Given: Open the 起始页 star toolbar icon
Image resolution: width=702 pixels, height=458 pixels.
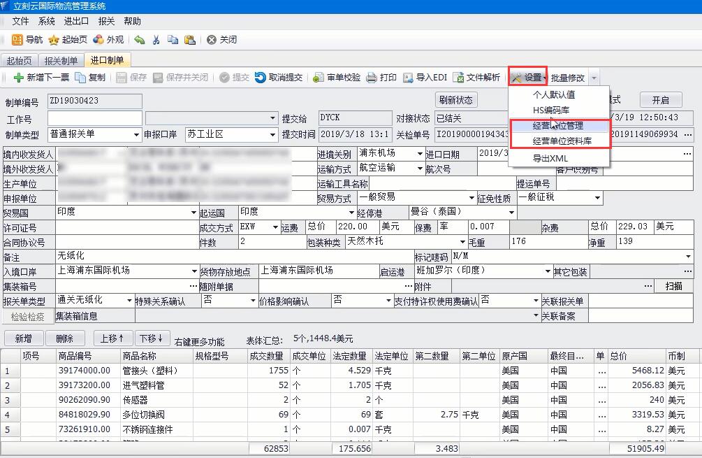Looking at the screenshot, I should pos(53,40).
